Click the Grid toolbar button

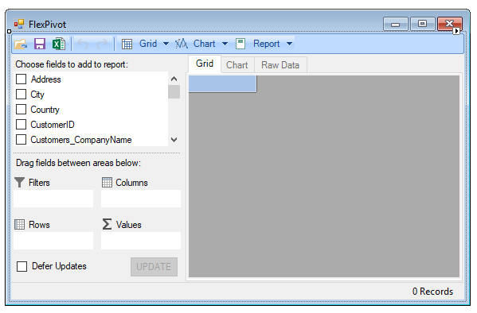click(139, 44)
